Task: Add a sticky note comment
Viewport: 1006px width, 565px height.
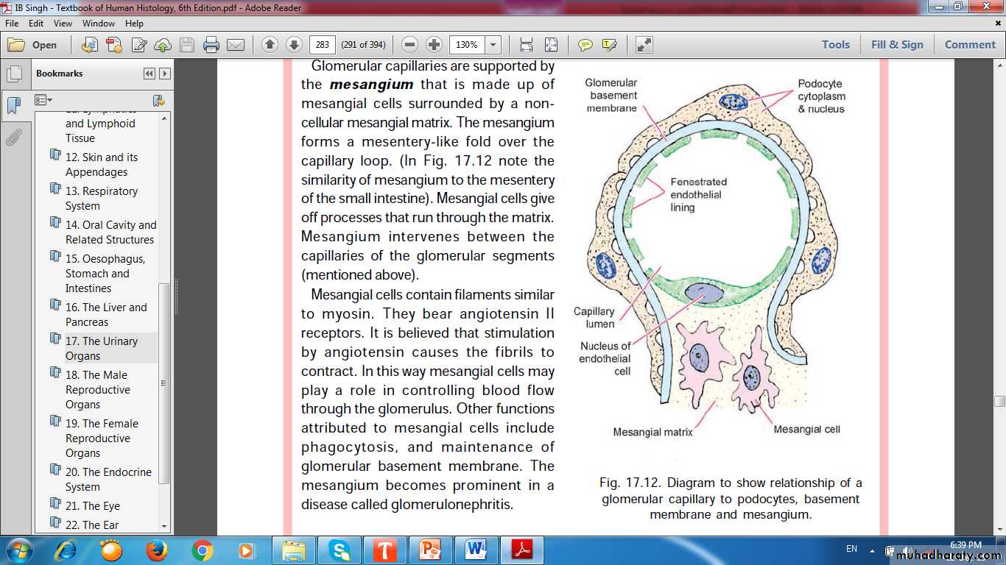Action: [585, 45]
